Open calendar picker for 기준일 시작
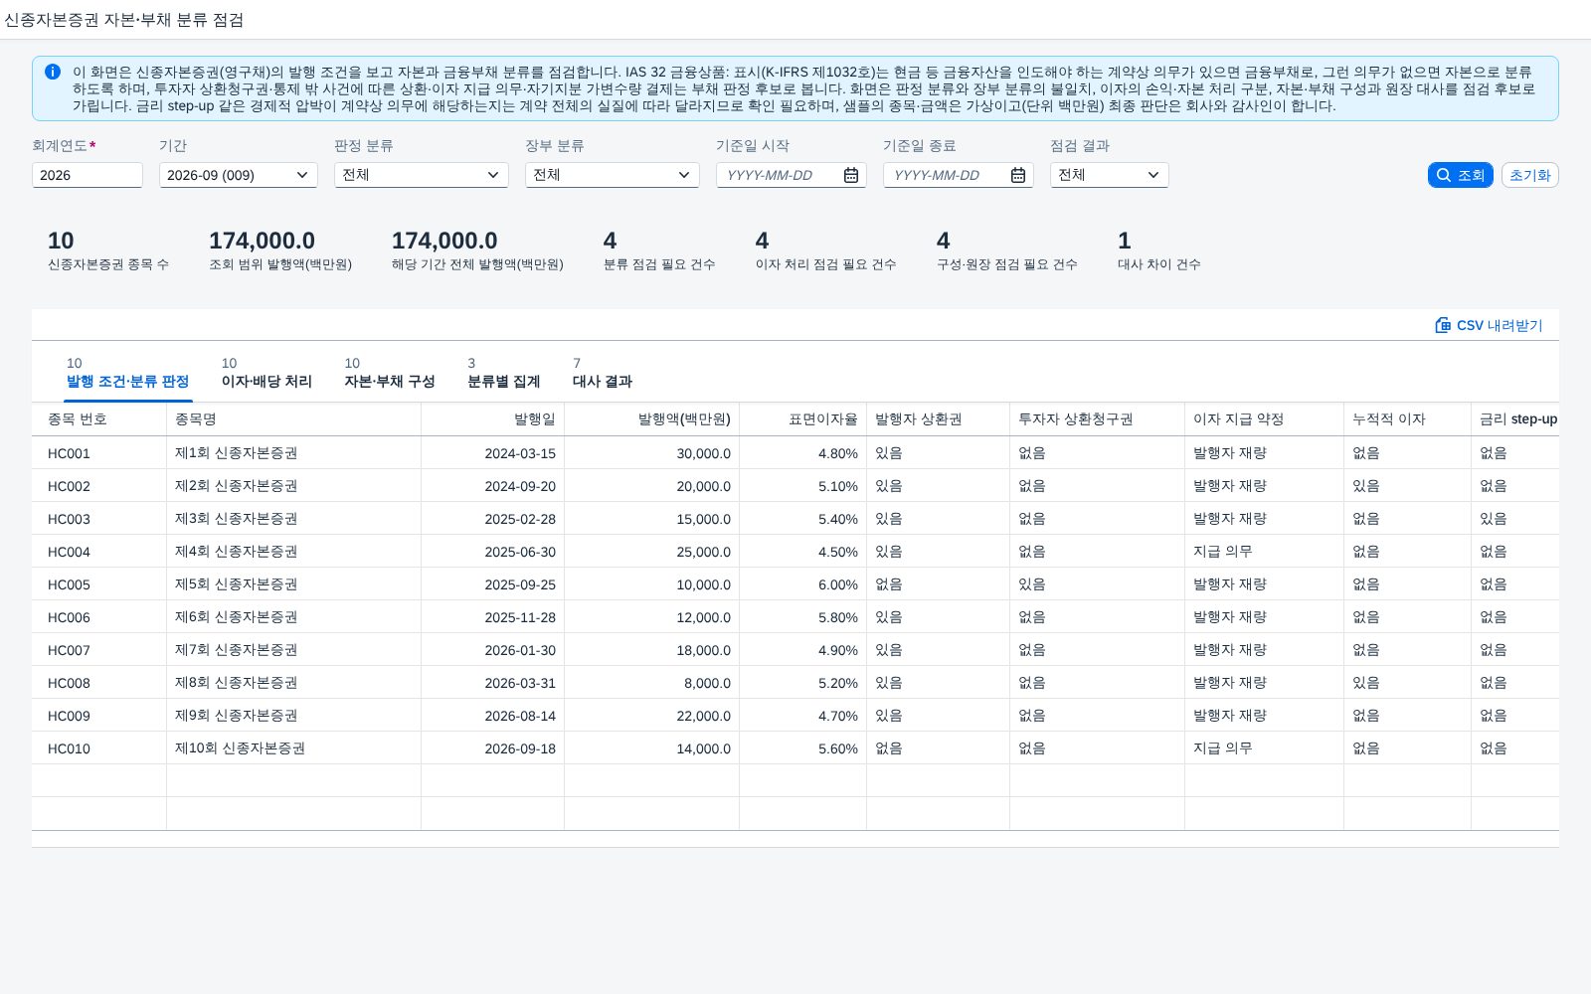This screenshot has width=1591, height=994. [x=851, y=175]
